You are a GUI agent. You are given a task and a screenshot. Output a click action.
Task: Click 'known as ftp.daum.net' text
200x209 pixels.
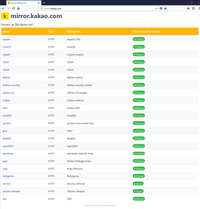17,25
